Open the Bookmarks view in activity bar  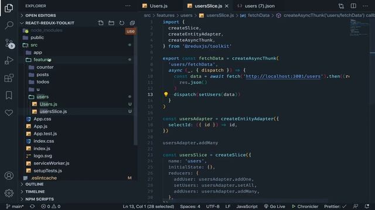[9, 95]
